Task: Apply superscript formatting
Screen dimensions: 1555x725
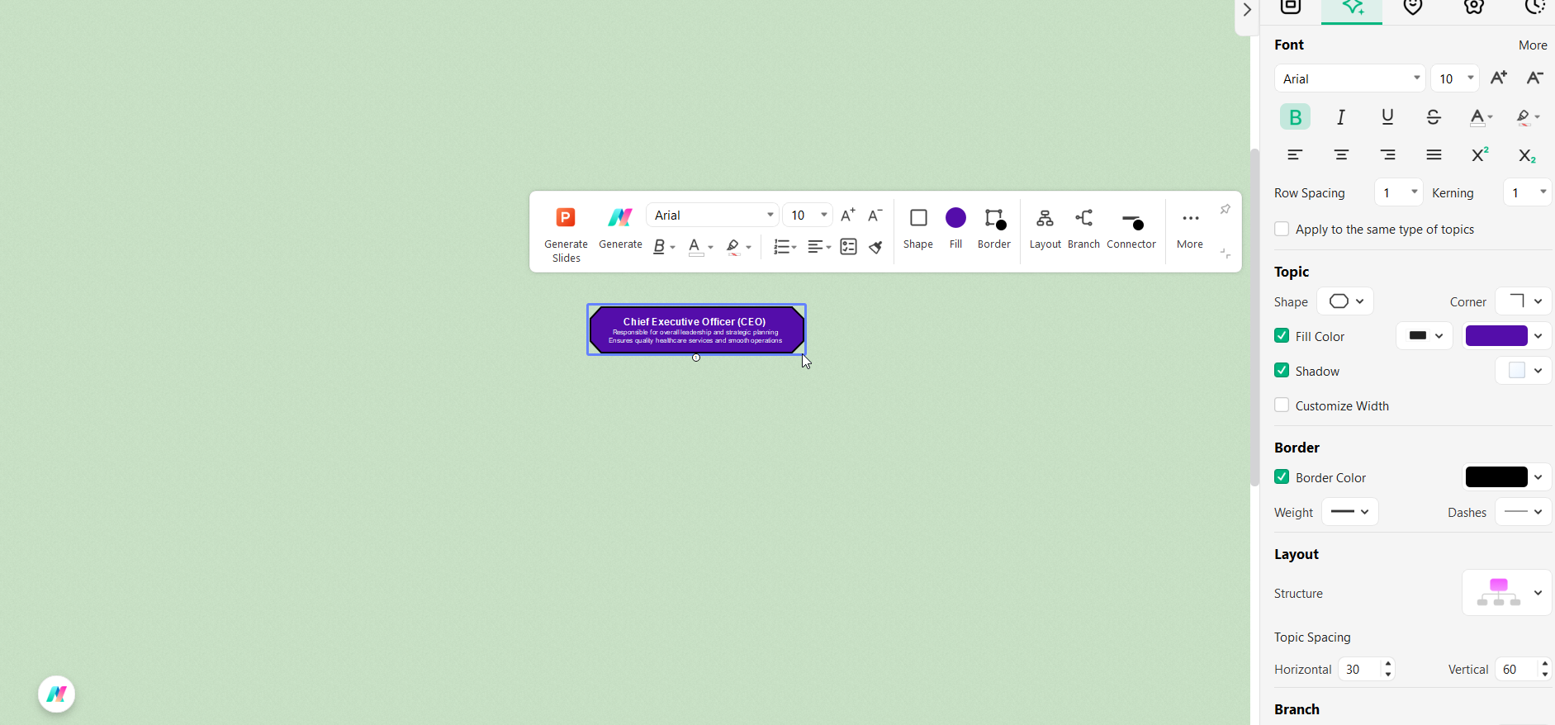Action: pos(1480,155)
